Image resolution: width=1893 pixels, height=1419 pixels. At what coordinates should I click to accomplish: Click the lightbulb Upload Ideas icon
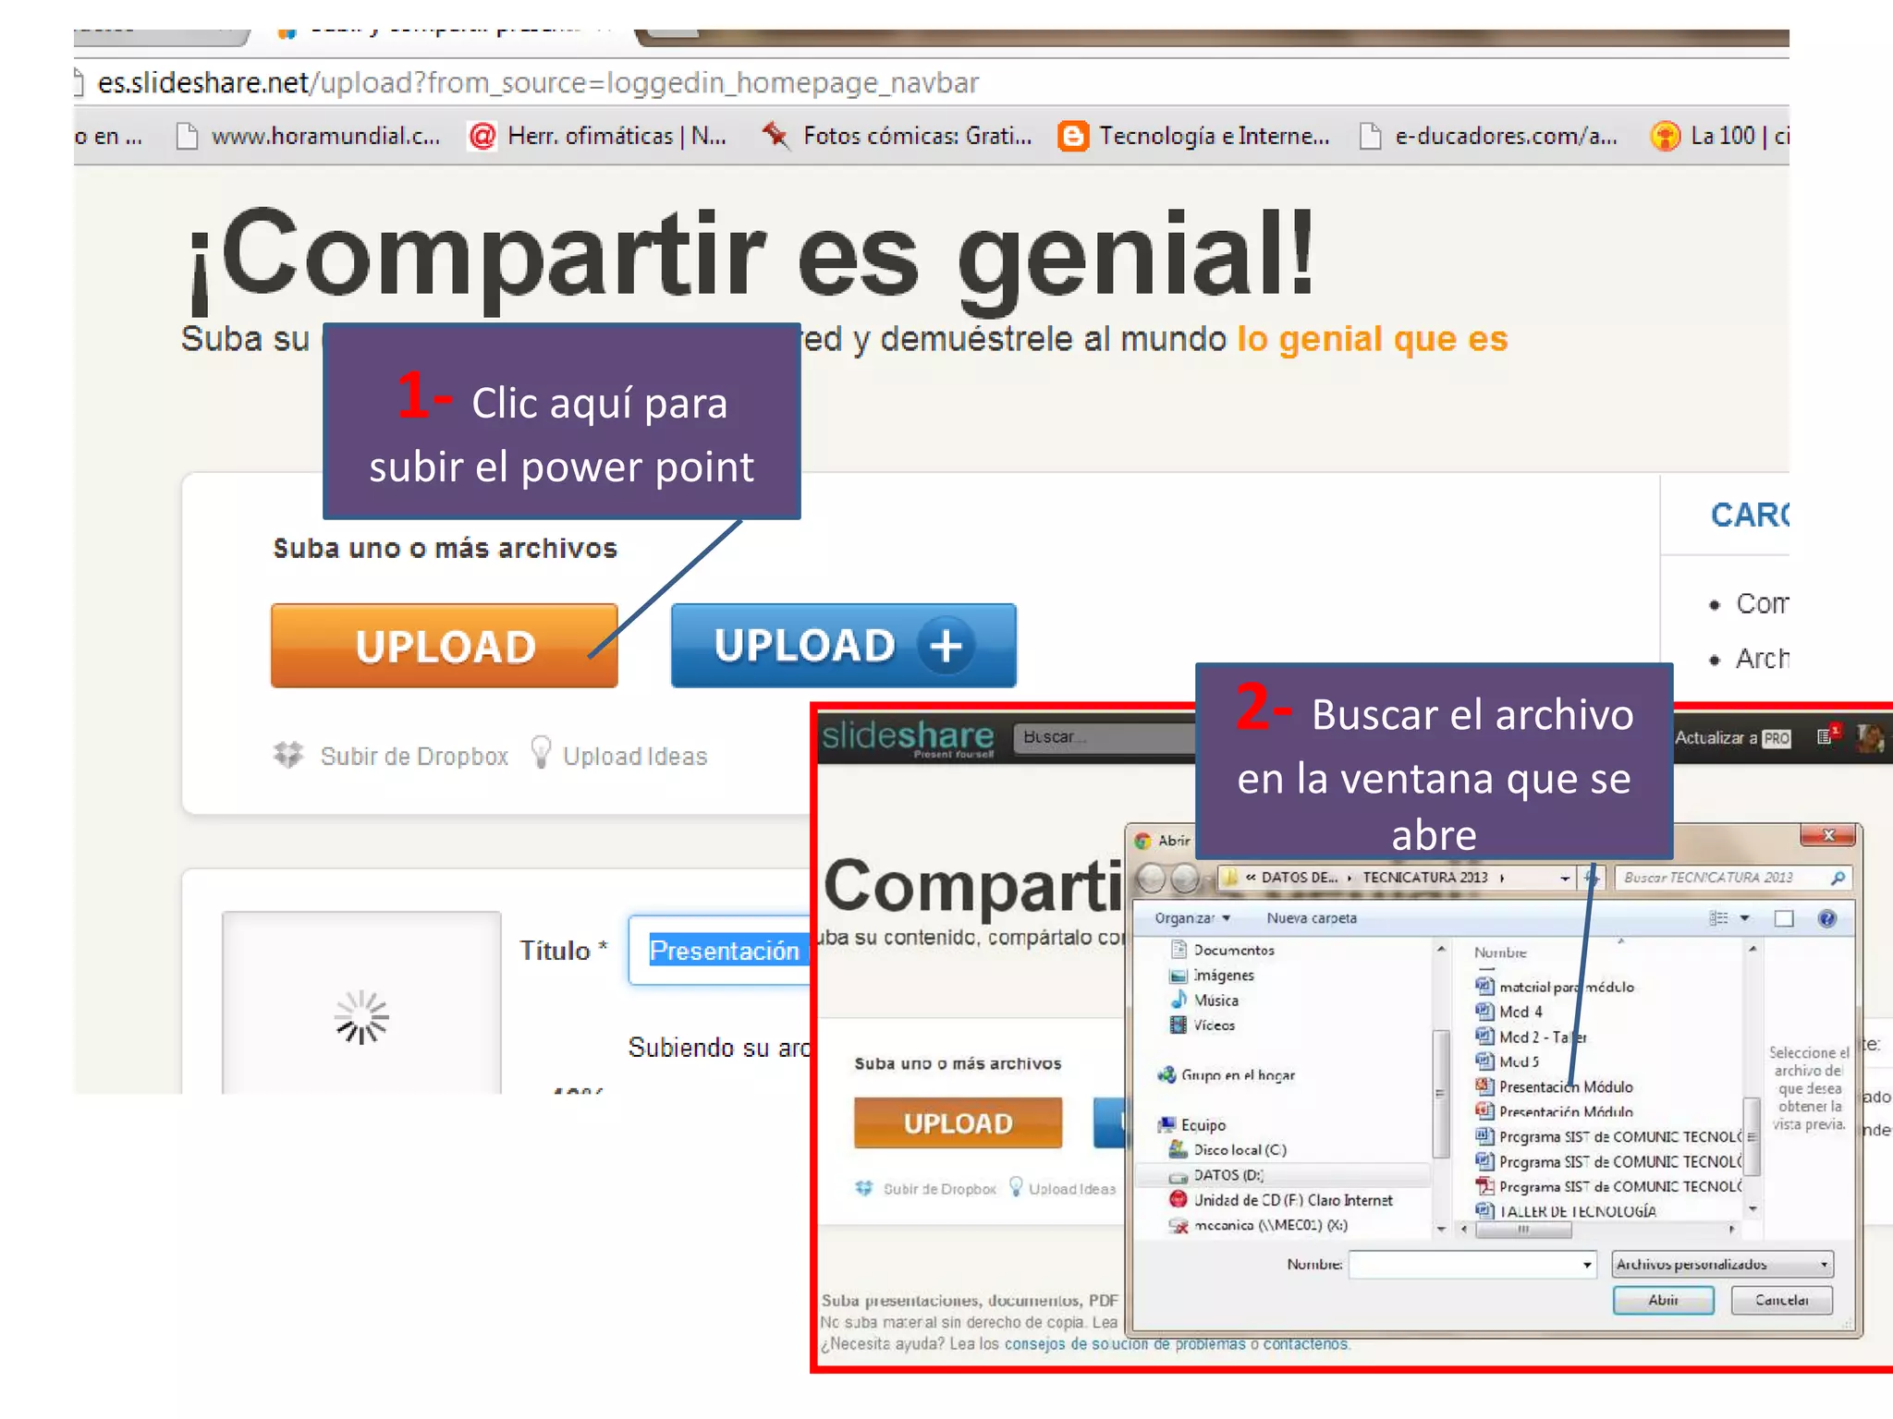(x=542, y=752)
